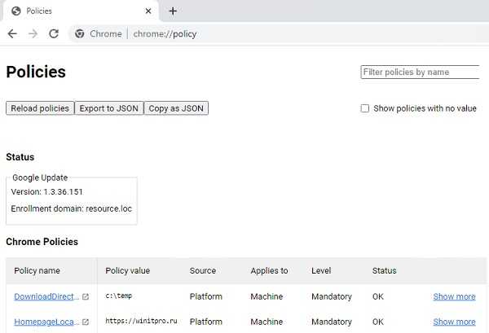Select the Policies browser tab
This screenshot has height=333, width=489.
pos(81,11)
